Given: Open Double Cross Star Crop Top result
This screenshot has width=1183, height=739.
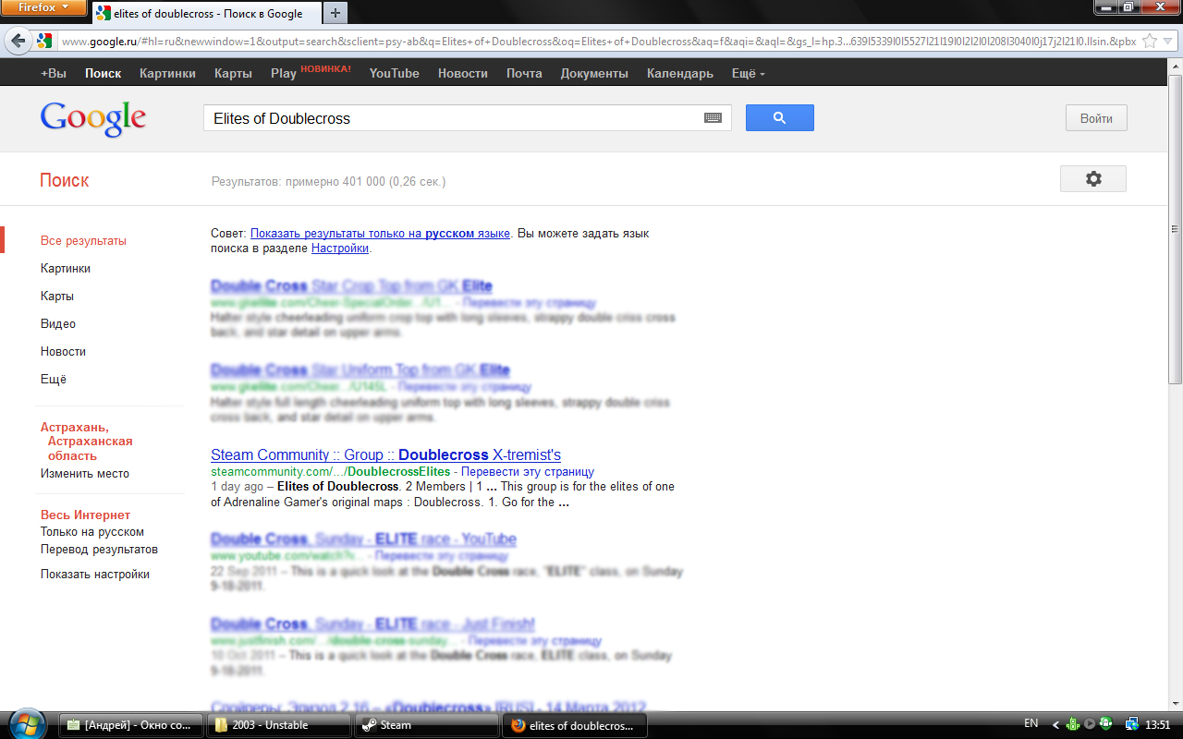Looking at the screenshot, I should coord(351,286).
